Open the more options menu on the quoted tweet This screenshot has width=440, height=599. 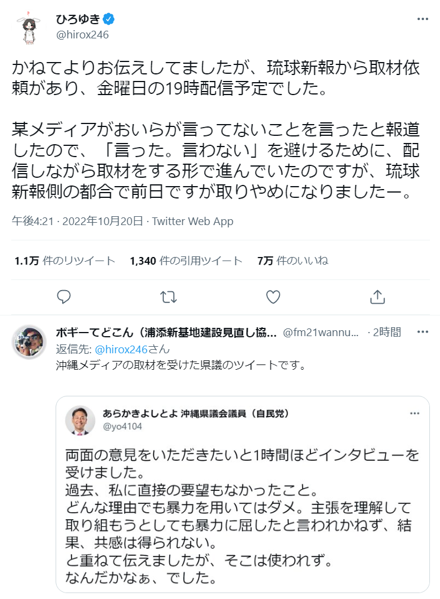tap(415, 414)
